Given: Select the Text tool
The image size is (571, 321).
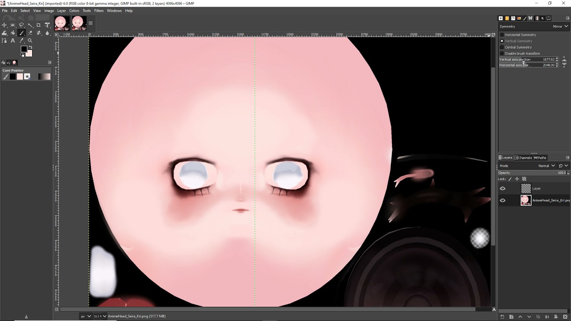Looking at the screenshot, I should point(12,41).
